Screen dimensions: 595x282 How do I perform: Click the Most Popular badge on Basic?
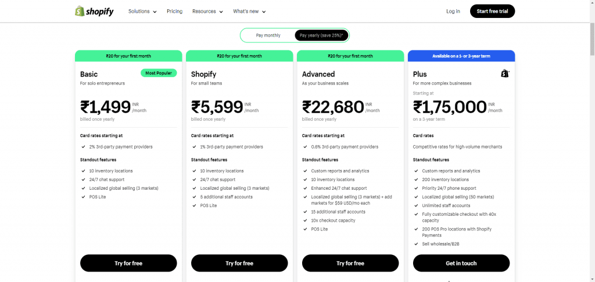(158, 73)
